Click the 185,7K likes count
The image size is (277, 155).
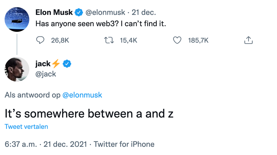198,41
